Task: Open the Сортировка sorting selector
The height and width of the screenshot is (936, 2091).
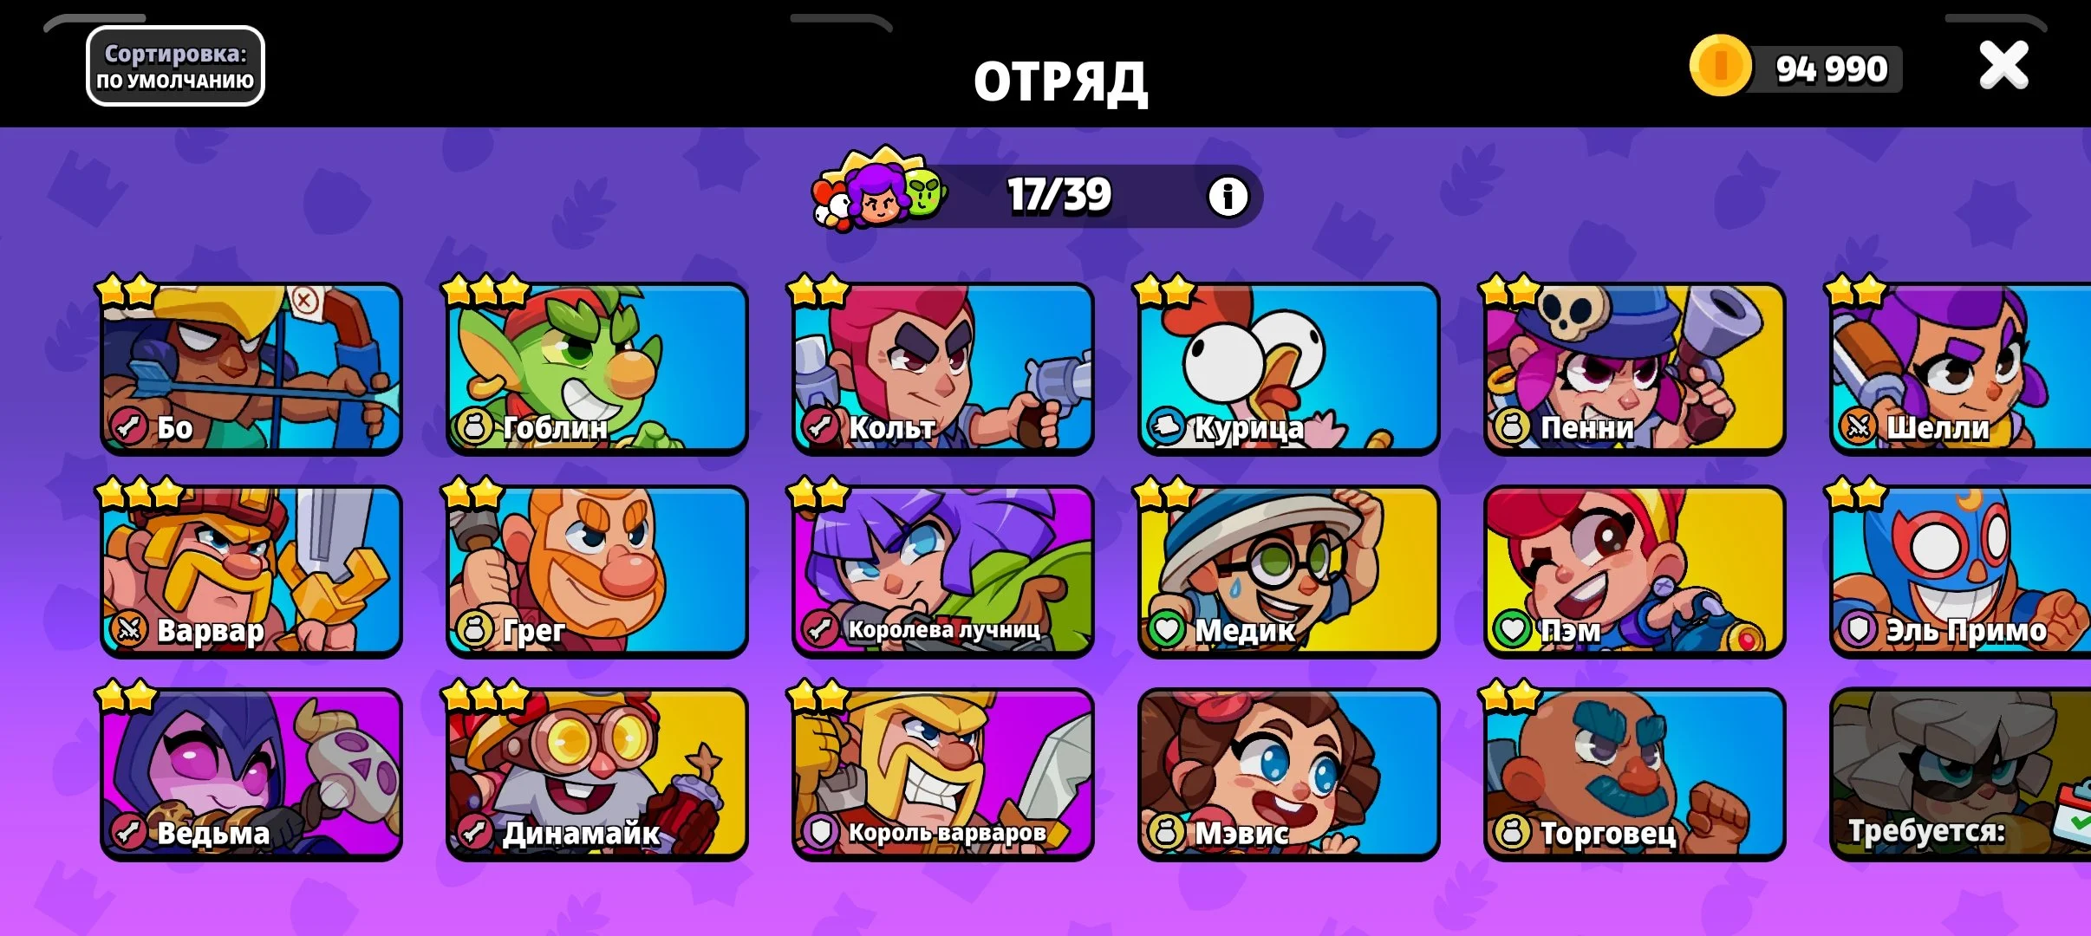Action: click(175, 67)
